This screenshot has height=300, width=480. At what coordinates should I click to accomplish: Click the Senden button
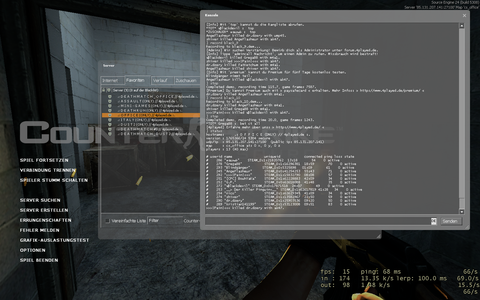[451, 221]
